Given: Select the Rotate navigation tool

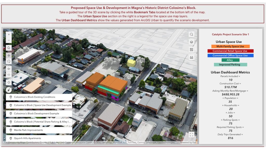Looking at the screenshot, I should pyautogui.click(x=9, y=61).
